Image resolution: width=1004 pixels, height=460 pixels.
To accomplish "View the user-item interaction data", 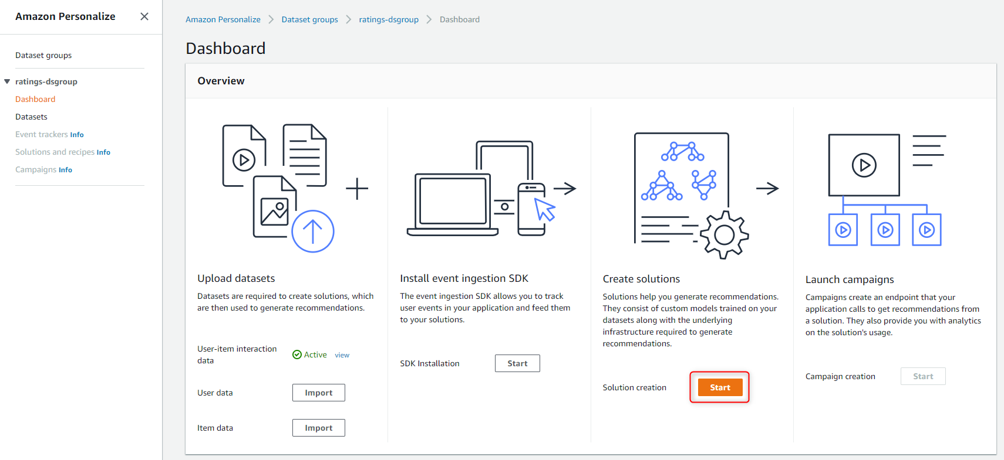I will tap(342, 355).
